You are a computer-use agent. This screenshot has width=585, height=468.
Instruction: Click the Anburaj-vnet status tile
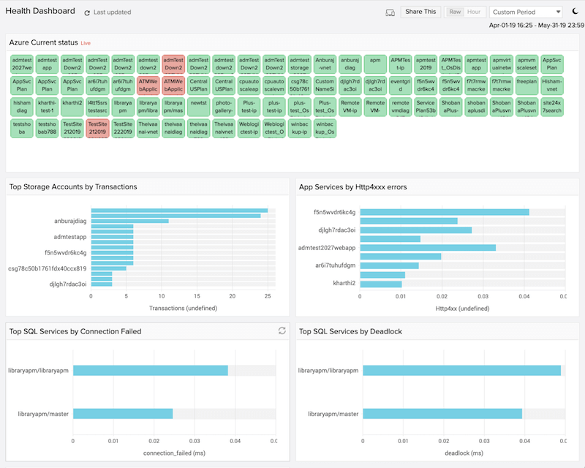tap(325, 64)
